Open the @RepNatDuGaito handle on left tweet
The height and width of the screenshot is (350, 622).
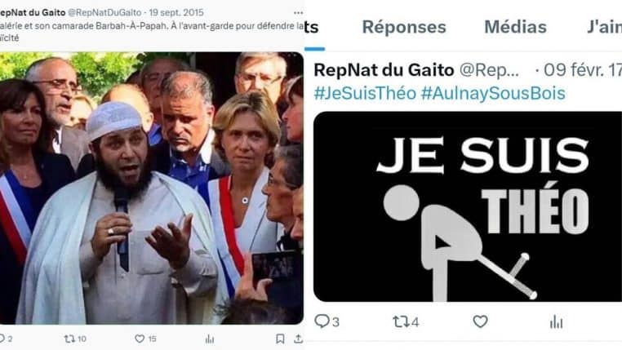(x=104, y=13)
